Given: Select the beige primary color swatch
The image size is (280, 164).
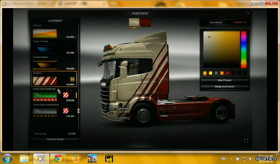Looking at the screenshot, I should click(x=134, y=22).
